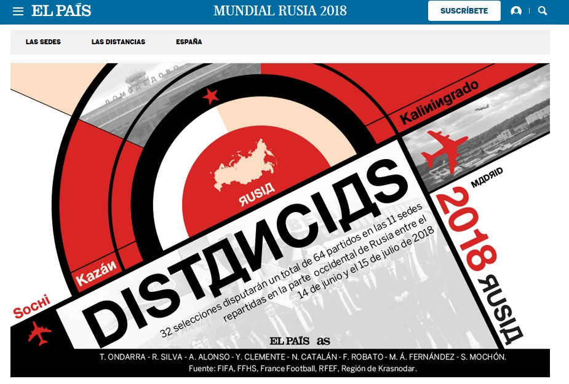Open the ESPAÑA tab
This screenshot has width=569, height=384.
pyautogui.click(x=189, y=42)
